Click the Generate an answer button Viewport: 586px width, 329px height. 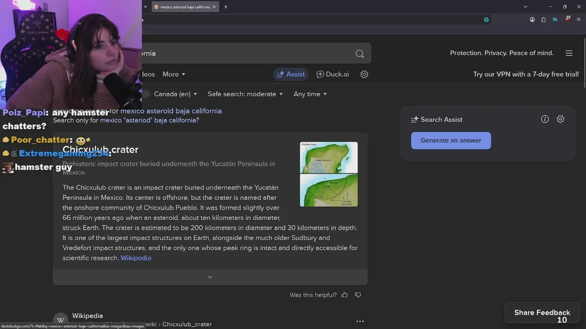(x=451, y=140)
